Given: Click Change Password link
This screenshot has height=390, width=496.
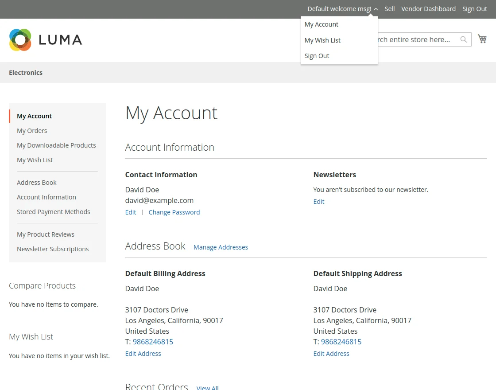Looking at the screenshot, I should [x=174, y=212].
